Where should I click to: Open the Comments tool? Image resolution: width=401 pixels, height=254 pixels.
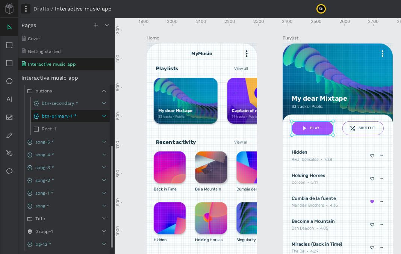pos(9,171)
